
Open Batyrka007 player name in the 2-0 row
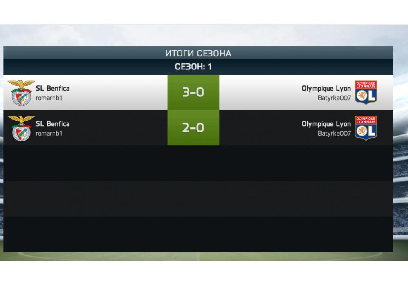pos(334,134)
